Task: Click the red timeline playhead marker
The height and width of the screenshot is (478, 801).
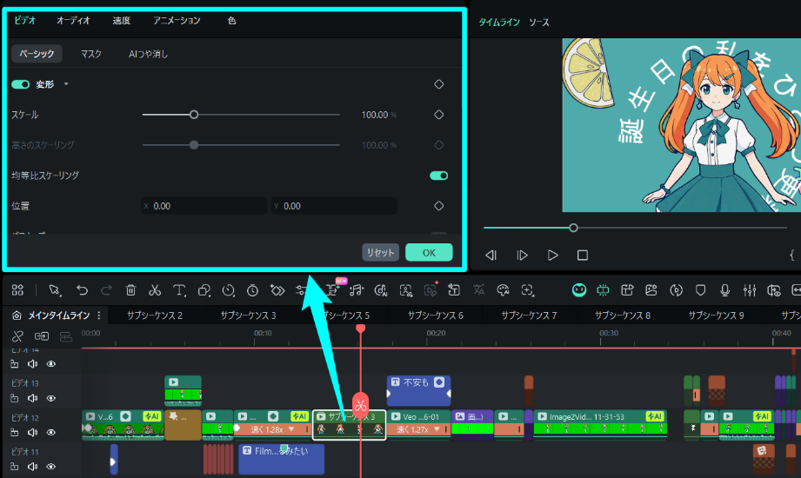Action: [361, 329]
